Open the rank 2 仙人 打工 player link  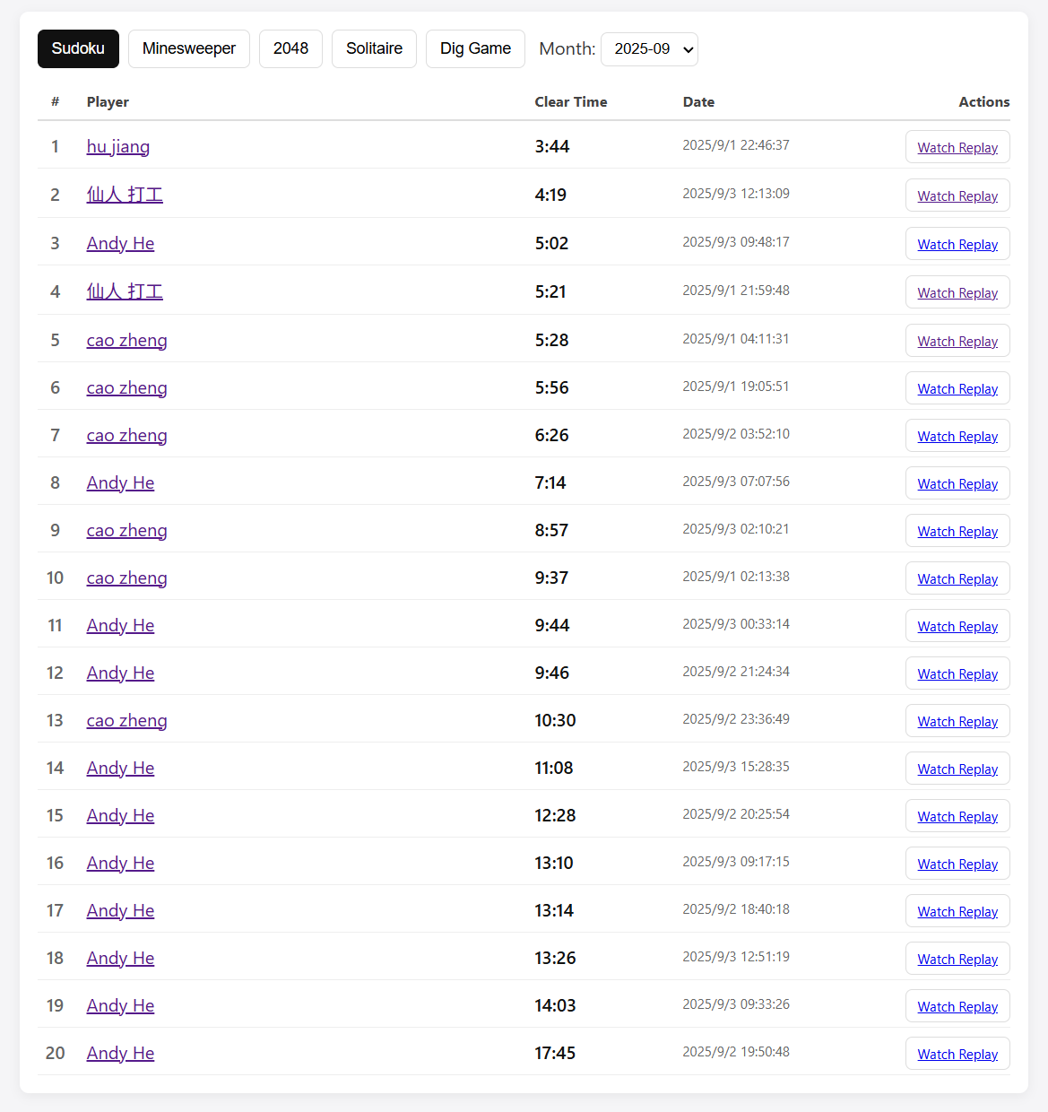click(x=125, y=195)
